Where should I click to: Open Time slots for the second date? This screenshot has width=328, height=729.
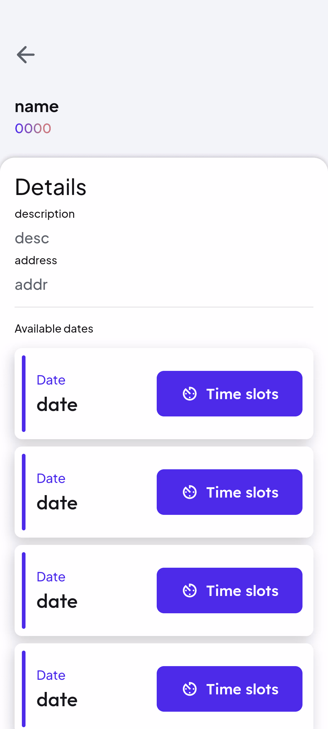(229, 492)
